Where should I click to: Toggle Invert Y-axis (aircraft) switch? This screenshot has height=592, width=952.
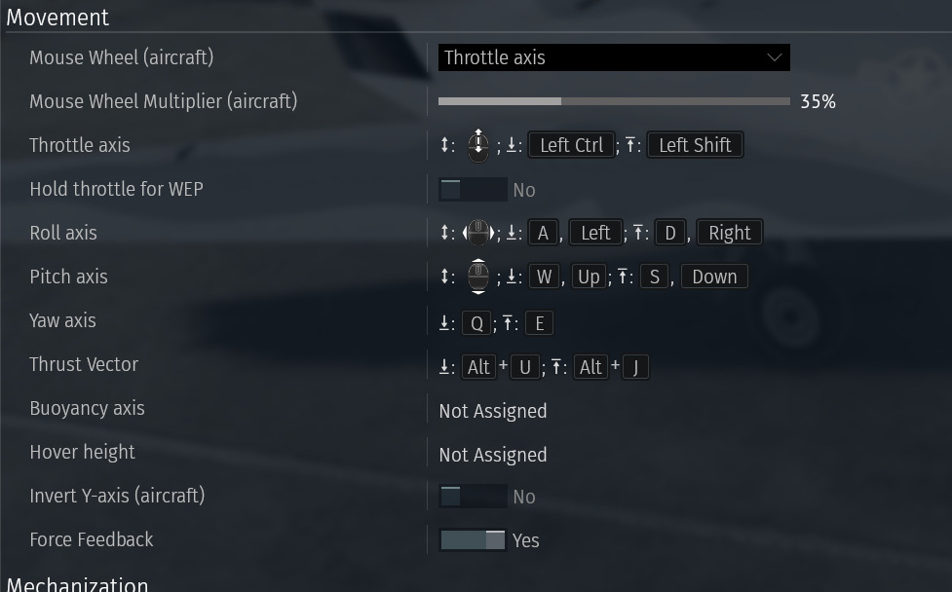click(x=473, y=497)
